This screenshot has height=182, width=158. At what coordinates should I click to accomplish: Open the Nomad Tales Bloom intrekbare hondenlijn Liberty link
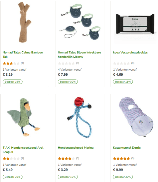click(79, 55)
